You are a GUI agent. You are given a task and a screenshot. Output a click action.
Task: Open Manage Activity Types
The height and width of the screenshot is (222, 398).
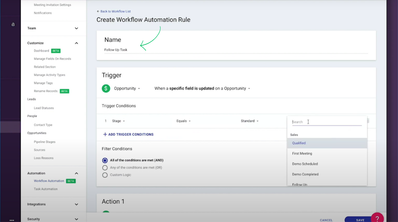pos(49,75)
